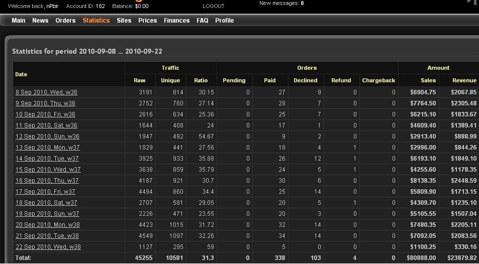Image resolution: width=479 pixels, height=264 pixels.
Task: Click the Statistics for period heading
Action: click(87, 51)
